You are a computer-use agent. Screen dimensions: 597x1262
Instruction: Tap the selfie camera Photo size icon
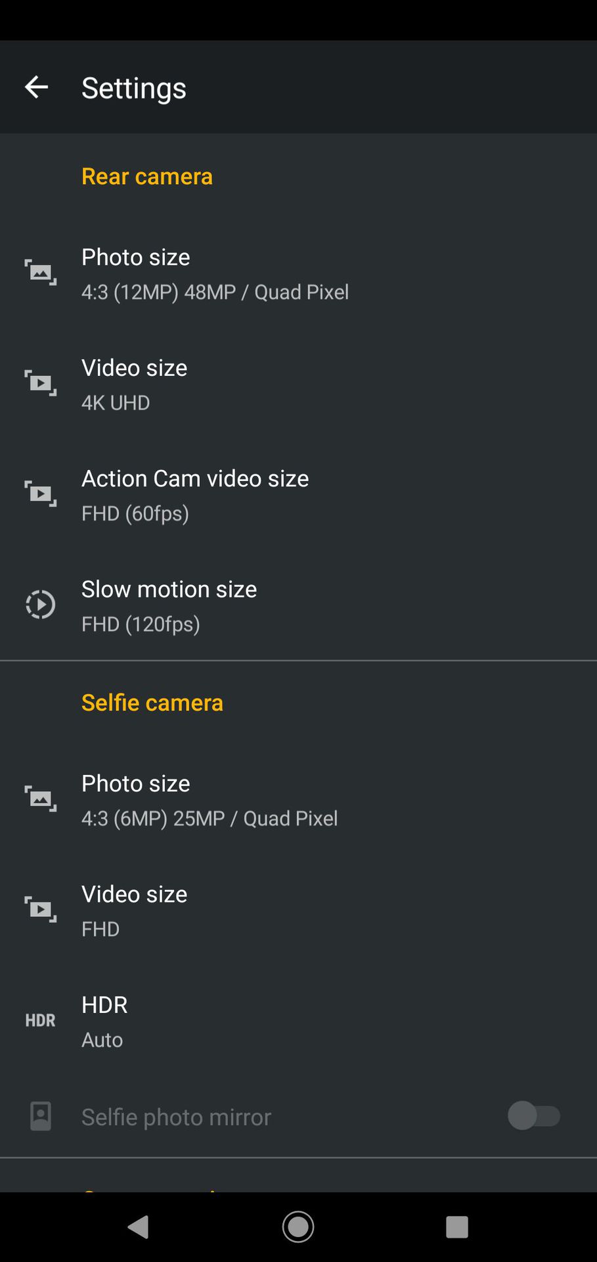pyautogui.click(x=41, y=799)
